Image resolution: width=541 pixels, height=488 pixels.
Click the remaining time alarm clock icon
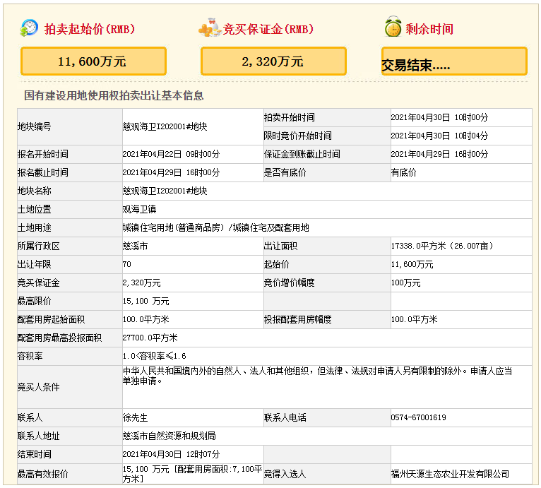pos(393,28)
